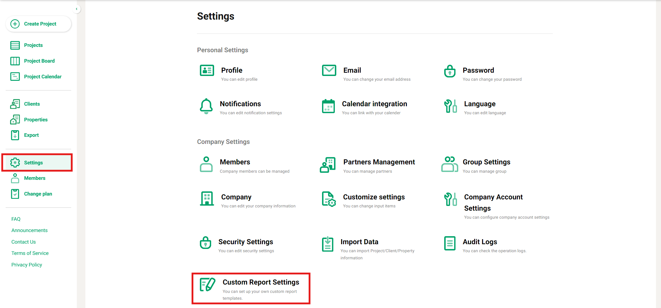Click the Password padlock icon
Image resolution: width=661 pixels, height=308 pixels.
tap(450, 71)
